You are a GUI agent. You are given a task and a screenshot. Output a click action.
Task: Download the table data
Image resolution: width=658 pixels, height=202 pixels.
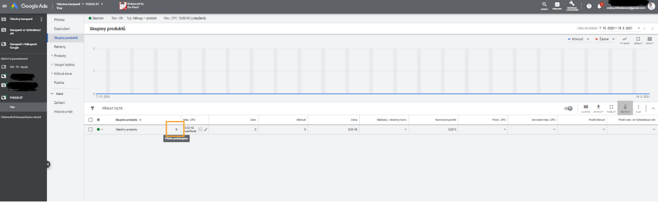coord(598,108)
